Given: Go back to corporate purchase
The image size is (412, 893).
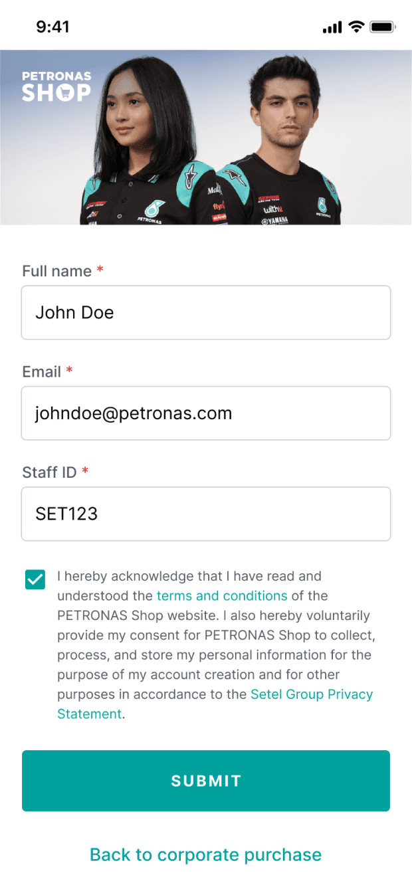Looking at the screenshot, I should (206, 854).
